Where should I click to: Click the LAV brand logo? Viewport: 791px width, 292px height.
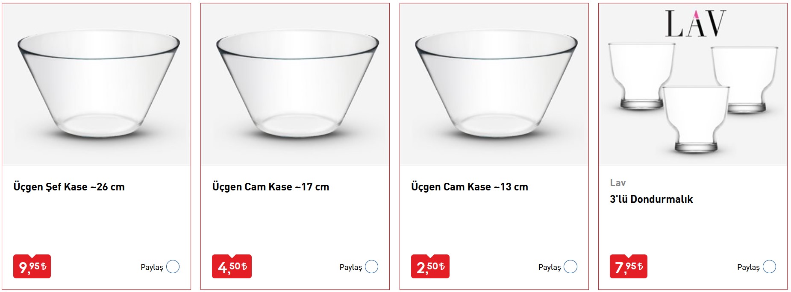[x=695, y=23]
